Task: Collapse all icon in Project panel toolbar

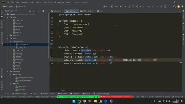Action: (x=38, y=11)
